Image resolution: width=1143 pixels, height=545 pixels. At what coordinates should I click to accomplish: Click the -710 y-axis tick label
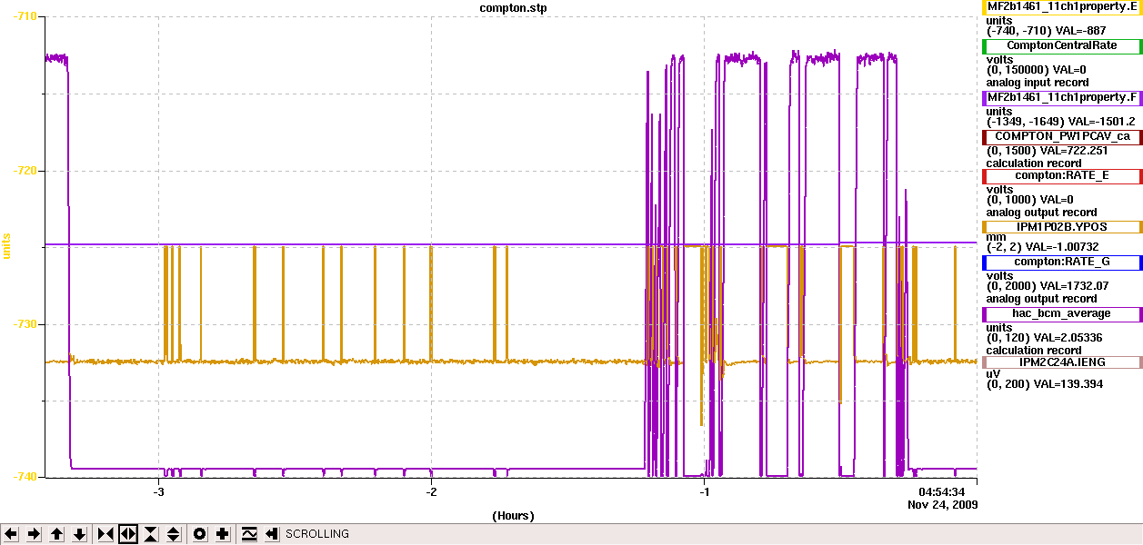click(25, 17)
